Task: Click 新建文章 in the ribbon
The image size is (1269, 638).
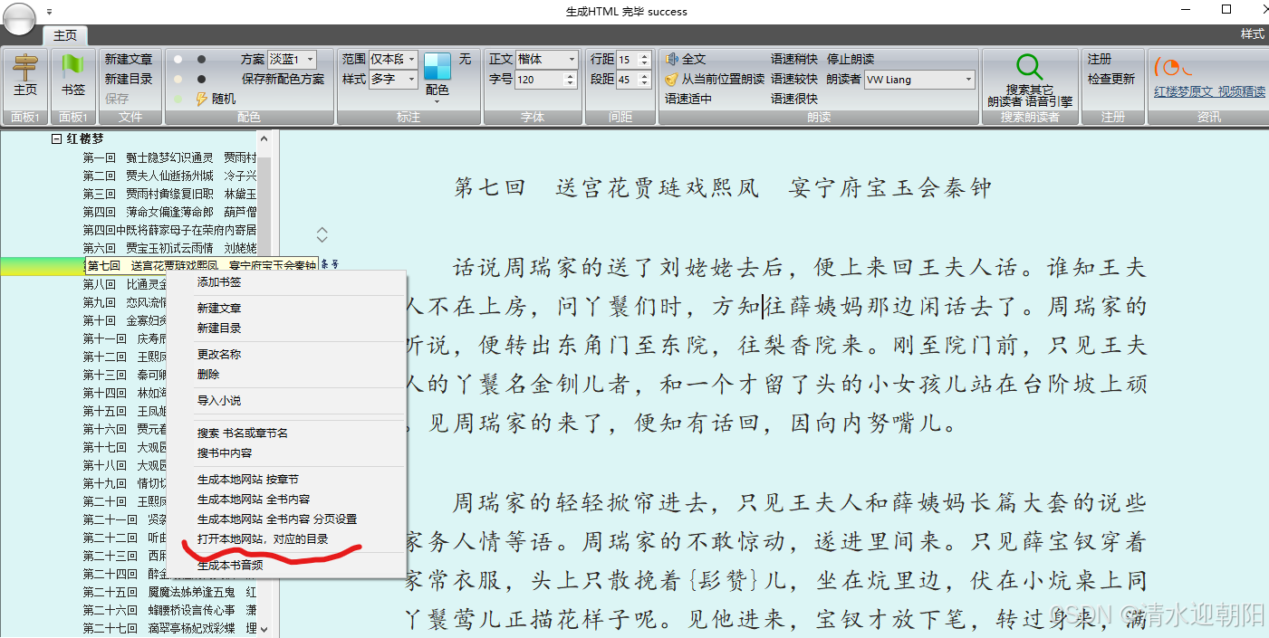Action: (x=129, y=59)
